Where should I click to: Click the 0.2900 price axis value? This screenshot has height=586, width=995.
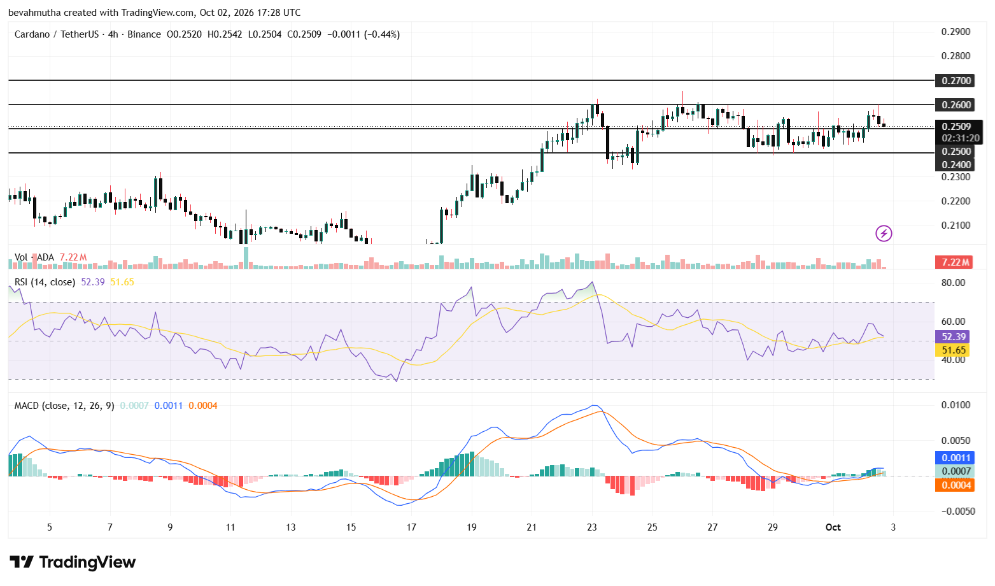pyautogui.click(x=956, y=32)
